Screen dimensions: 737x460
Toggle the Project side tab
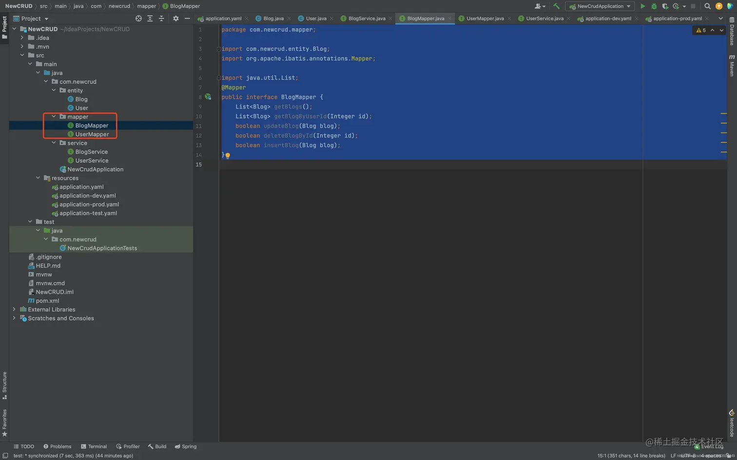(x=4, y=28)
